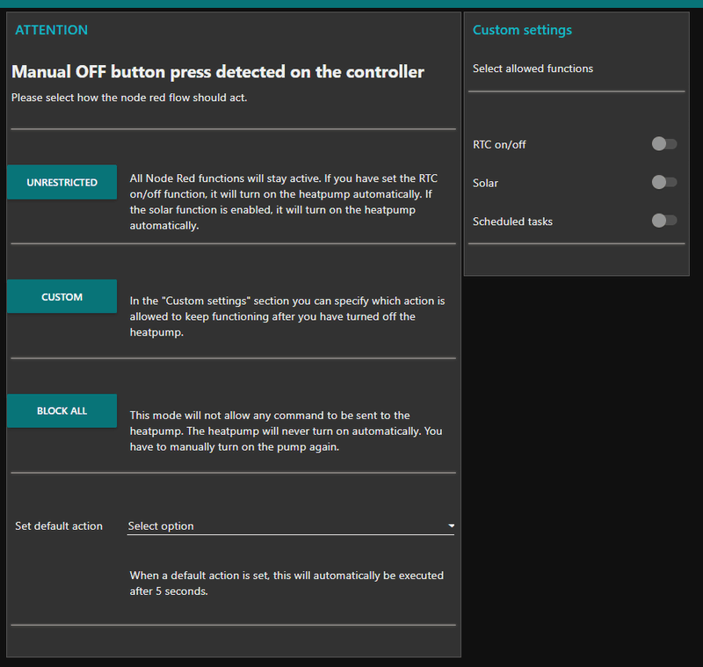
Task: Click the Custom settings panel header
Action: 522,30
